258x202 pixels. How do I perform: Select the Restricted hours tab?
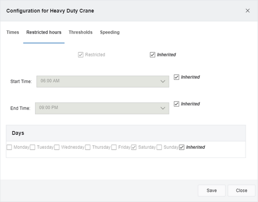click(x=44, y=32)
